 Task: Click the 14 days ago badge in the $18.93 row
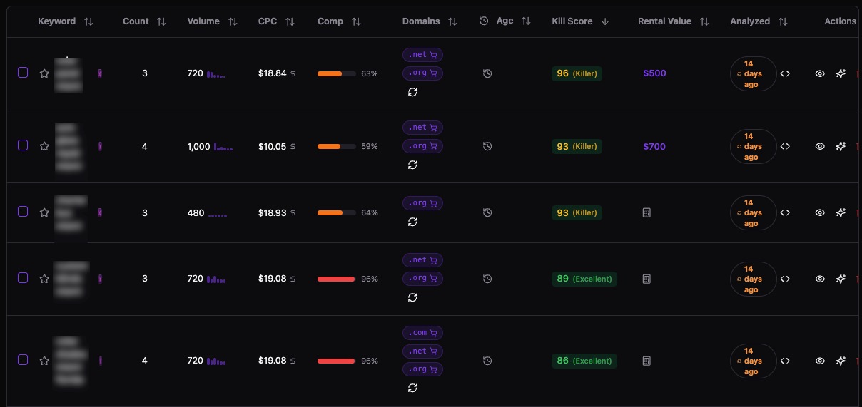pyautogui.click(x=753, y=212)
